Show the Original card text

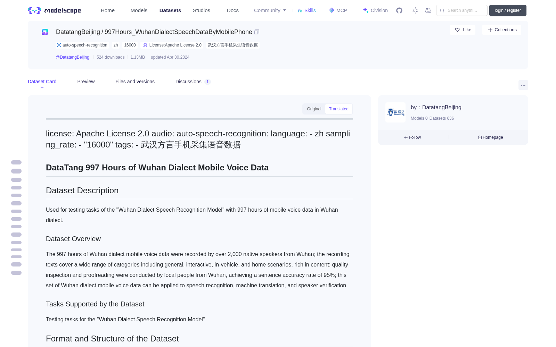pyautogui.click(x=314, y=109)
